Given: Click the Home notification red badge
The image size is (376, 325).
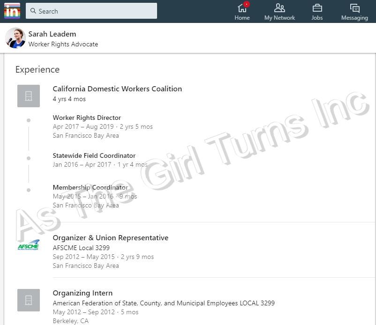Looking at the screenshot, I should 246,4.
